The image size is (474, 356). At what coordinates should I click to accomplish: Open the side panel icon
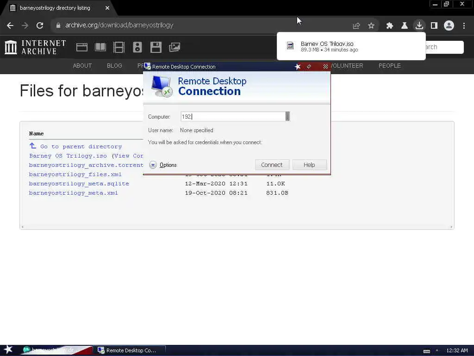(434, 26)
